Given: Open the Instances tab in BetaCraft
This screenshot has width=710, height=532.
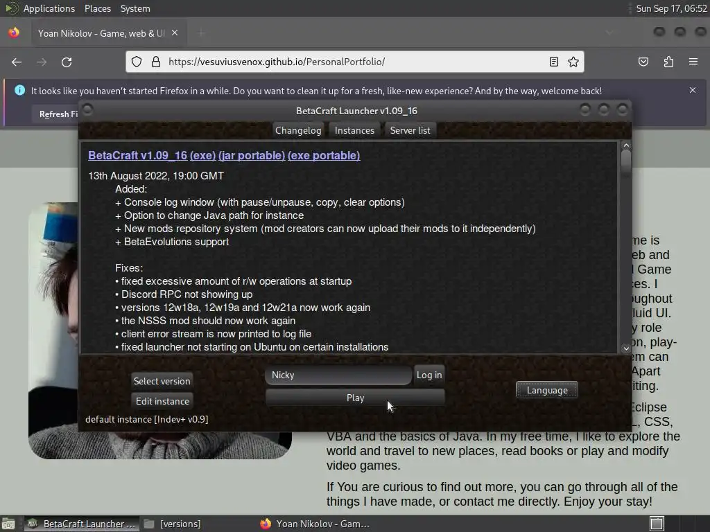Looking at the screenshot, I should (x=354, y=130).
